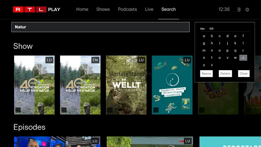This screenshot has height=147, width=261.
Task: Tap the letter h key
Action: (212, 43)
